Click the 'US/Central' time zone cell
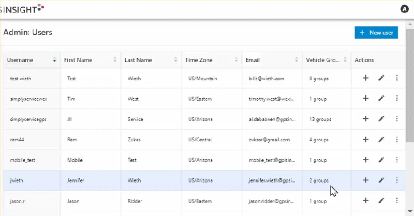Screen dimensions: 414x216 click(212, 140)
